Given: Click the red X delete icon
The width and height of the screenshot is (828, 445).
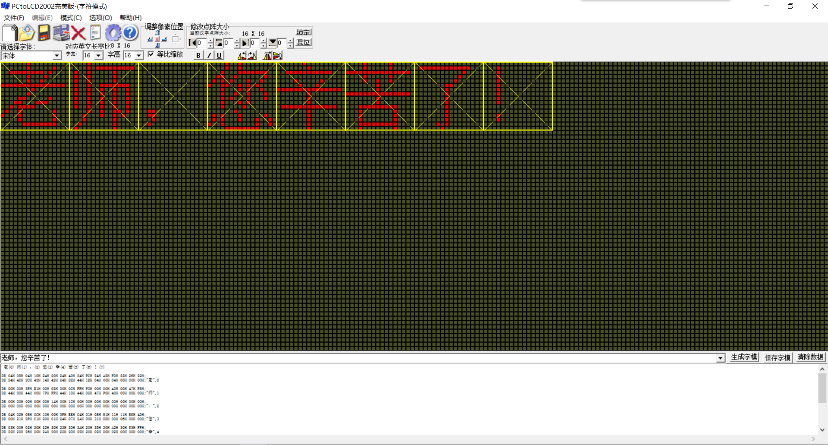Looking at the screenshot, I should [78, 33].
